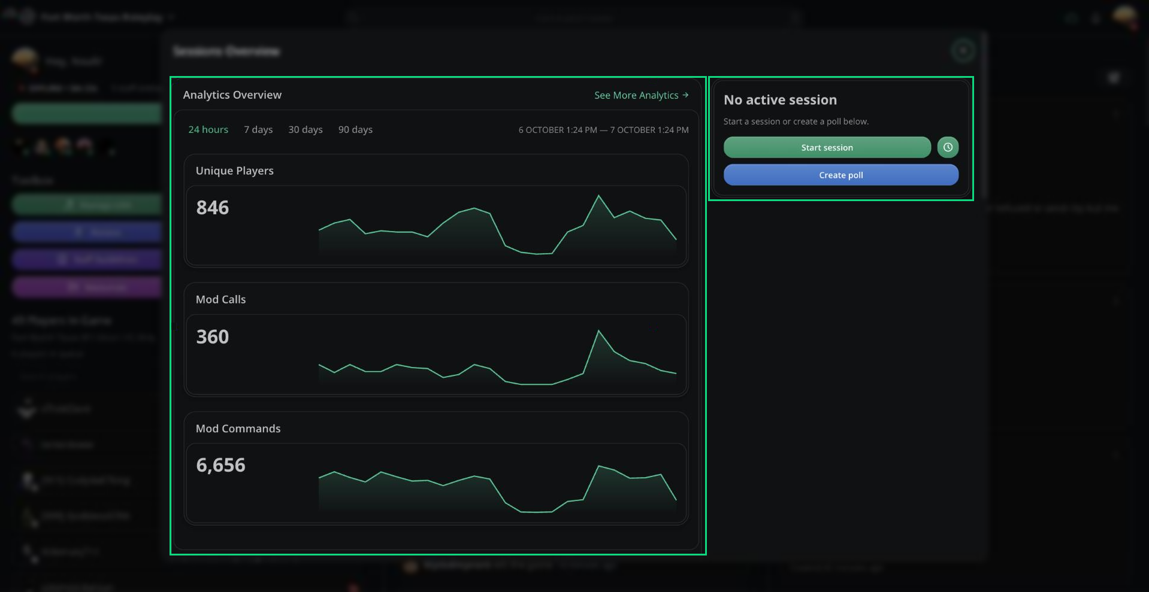This screenshot has height=592, width=1149.
Task: Open the schedule session clock icon
Action: (948, 147)
